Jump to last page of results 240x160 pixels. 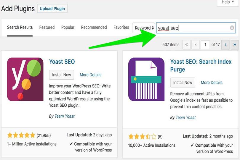(235, 45)
